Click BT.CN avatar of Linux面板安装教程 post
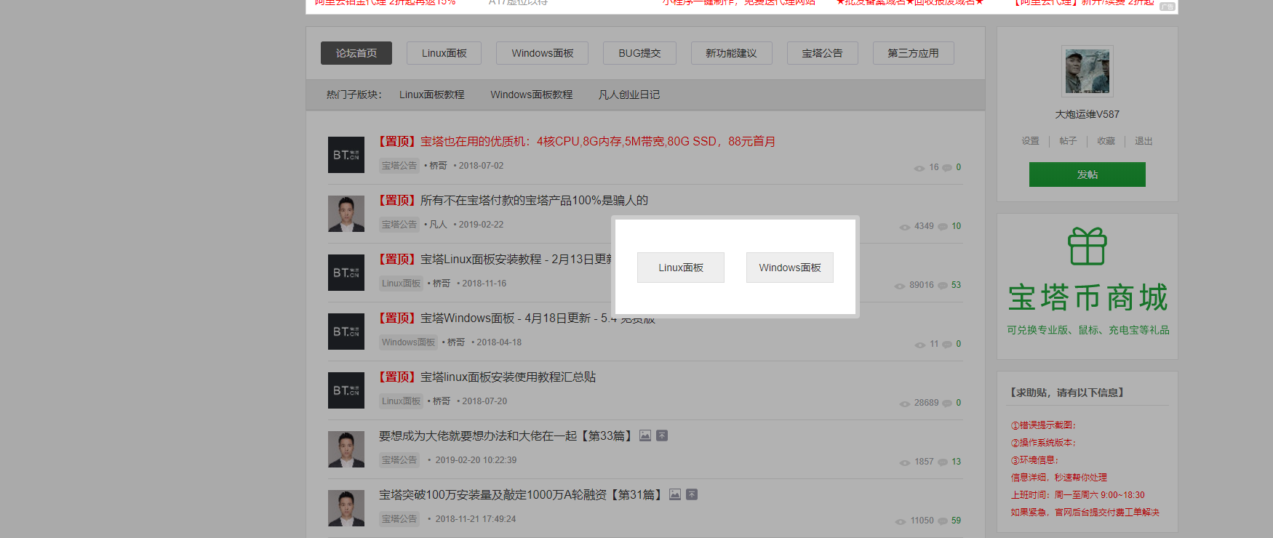 pos(346,273)
